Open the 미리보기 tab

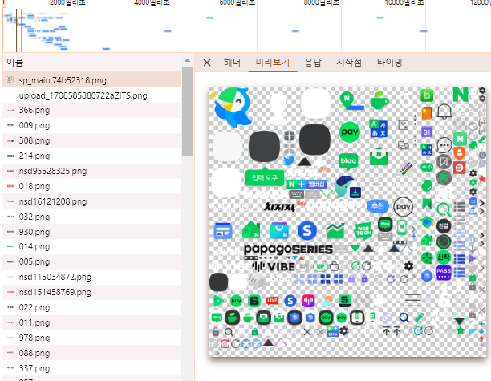(273, 63)
